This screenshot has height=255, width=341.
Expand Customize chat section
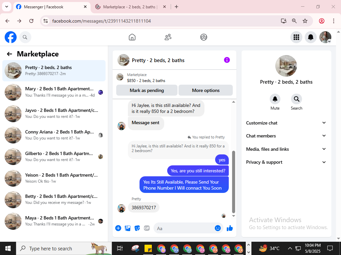(286, 123)
